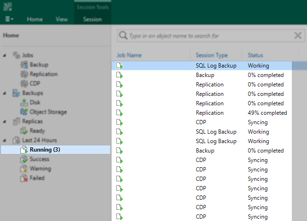Click running icon of first Backup 0% row
This screenshot has height=221, width=307.
[119, 75]
